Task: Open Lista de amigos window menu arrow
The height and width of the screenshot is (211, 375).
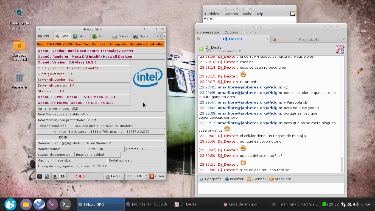Action: (x=207, y=8)
